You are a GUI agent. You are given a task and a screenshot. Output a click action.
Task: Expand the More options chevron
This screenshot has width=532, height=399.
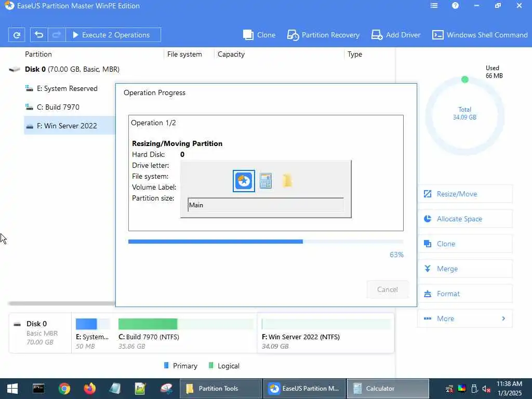pyautogui.click(x=503, y=318)
